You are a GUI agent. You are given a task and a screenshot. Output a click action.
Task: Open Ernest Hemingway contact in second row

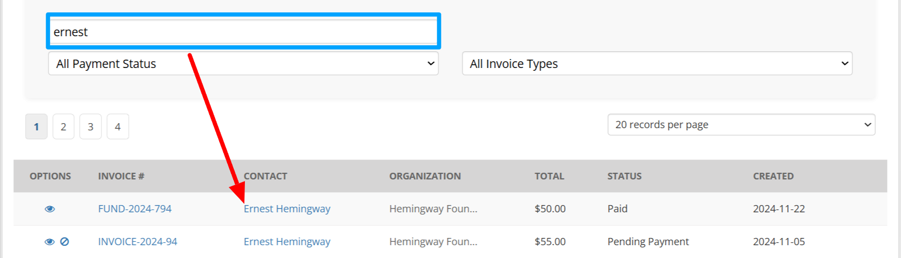coord(287,242)
